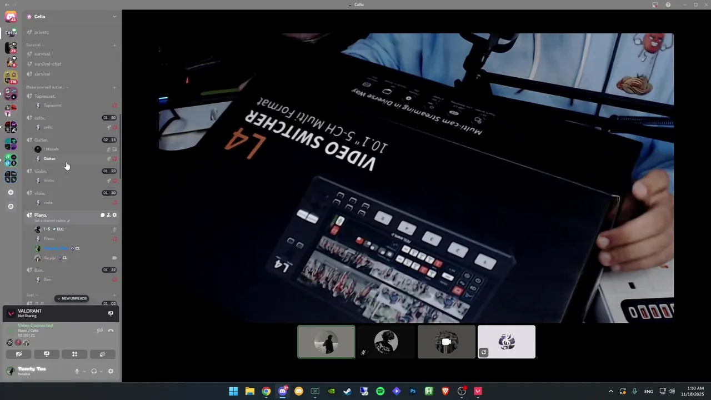Collapse the Just category
Screen dimensions: 711x400
pyautogui.click(x=31, y=295)
